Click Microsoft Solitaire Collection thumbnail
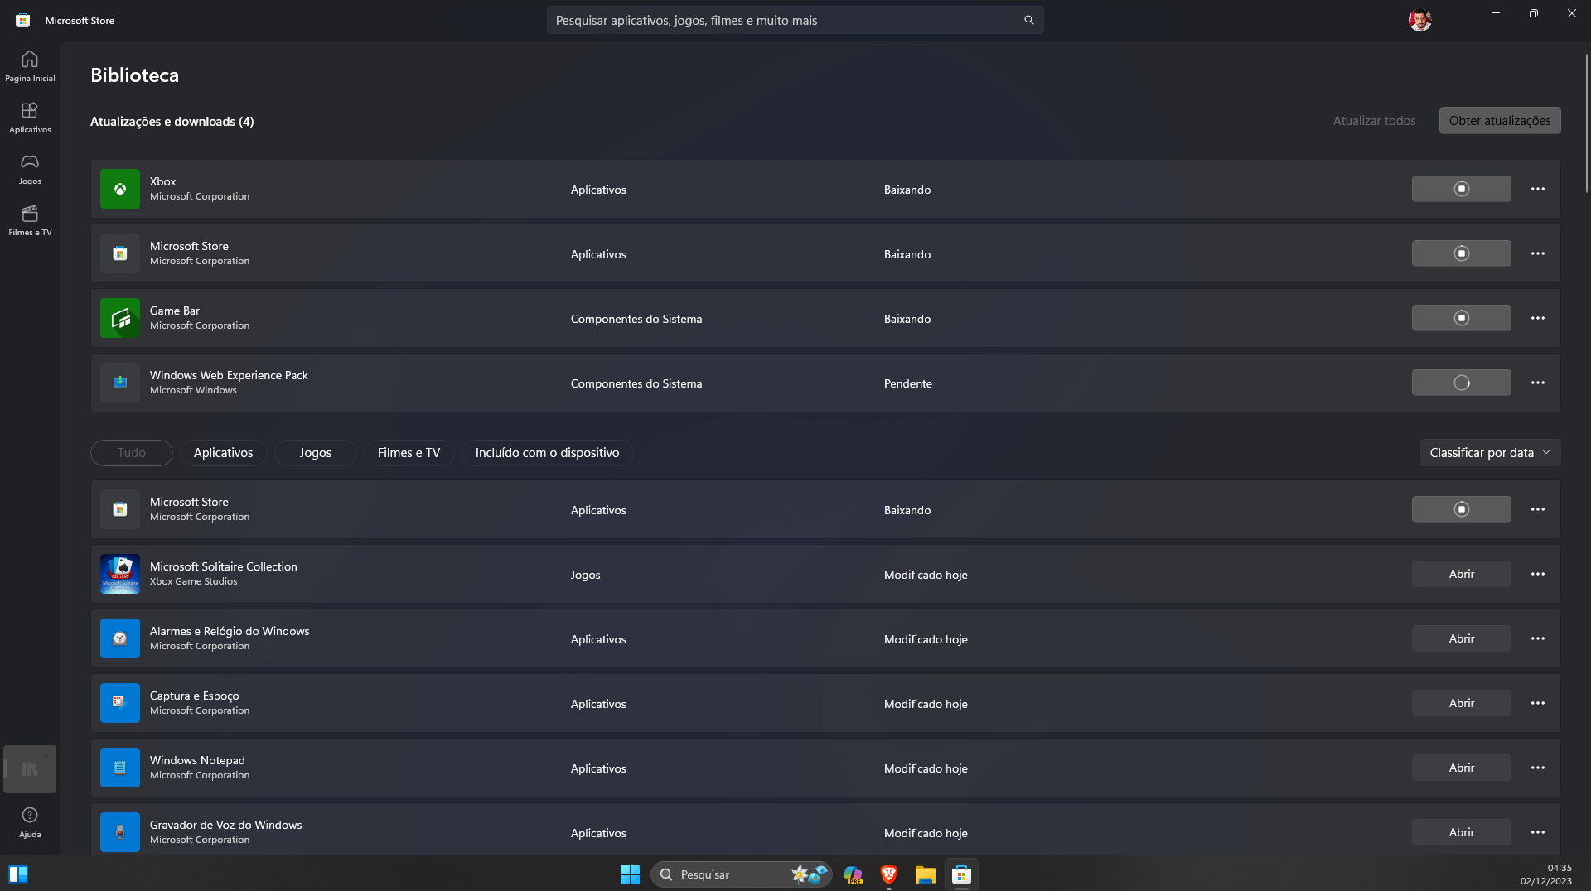Image resolution: width=1591 pixels, height=891 pixels. click(120, 574)
